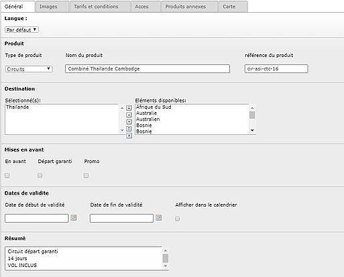The height and width of the screenshot is (277, 344).
Task: Move selected destination to bottom icon
Action: coord(129,129)
